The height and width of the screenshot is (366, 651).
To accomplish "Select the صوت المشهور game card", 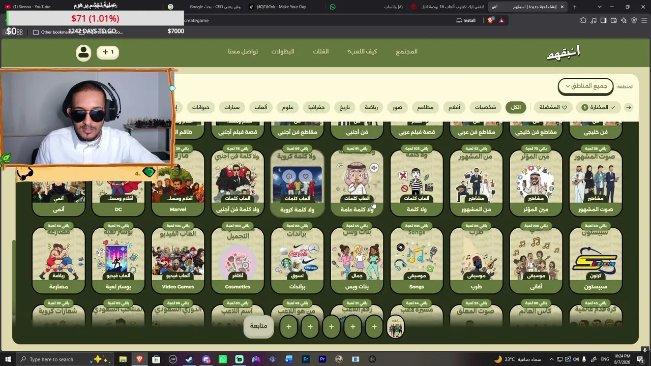I will coord(596,183).
